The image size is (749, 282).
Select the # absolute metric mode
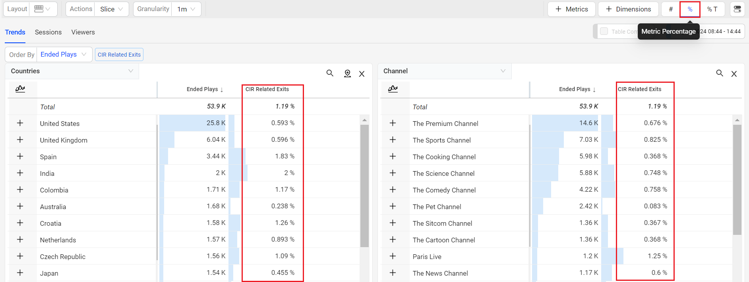pyautogui.click(x=671, y=9)
